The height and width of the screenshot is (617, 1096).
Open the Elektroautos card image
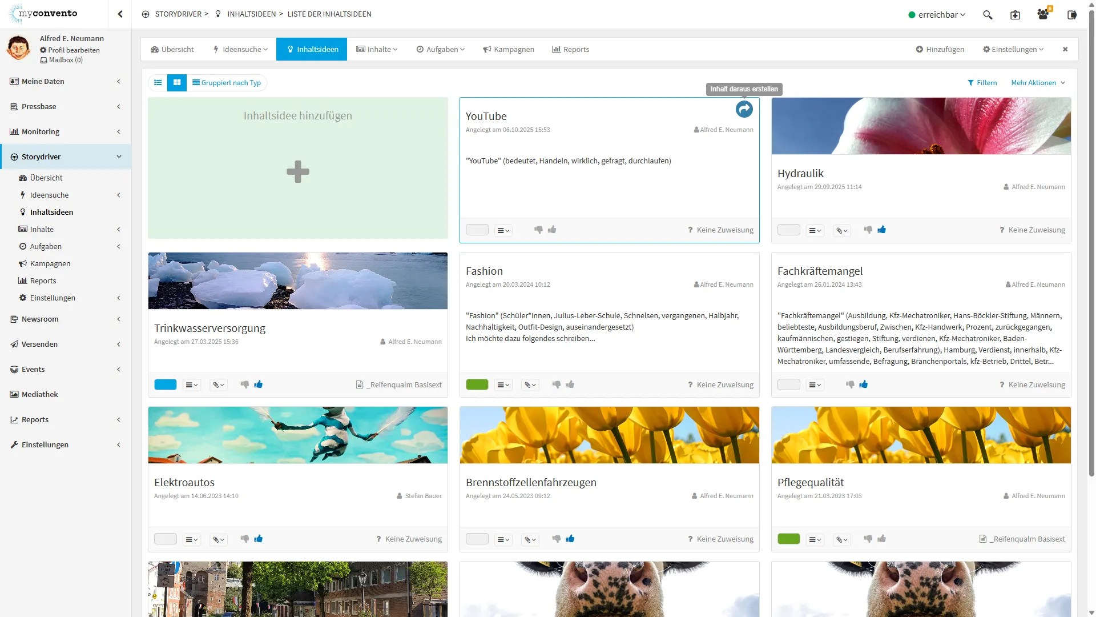(297, 435)
